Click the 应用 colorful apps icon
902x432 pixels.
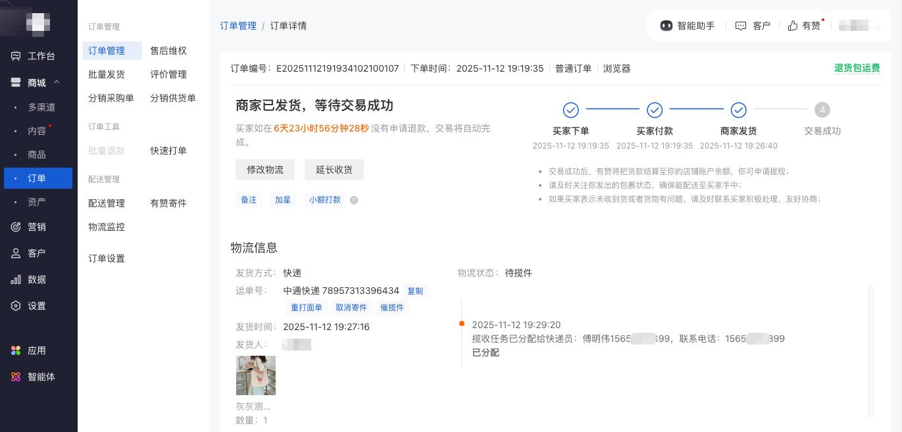pyautogui.click(x=16, y=350)
